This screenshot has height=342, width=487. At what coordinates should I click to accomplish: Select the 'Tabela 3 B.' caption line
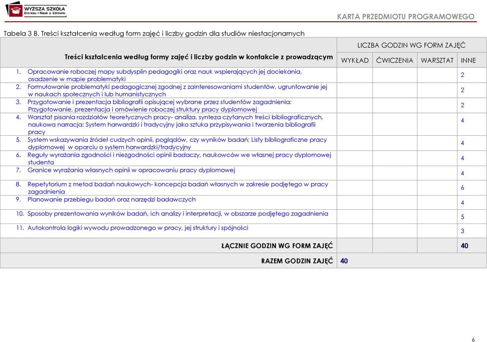pos(154,33)
